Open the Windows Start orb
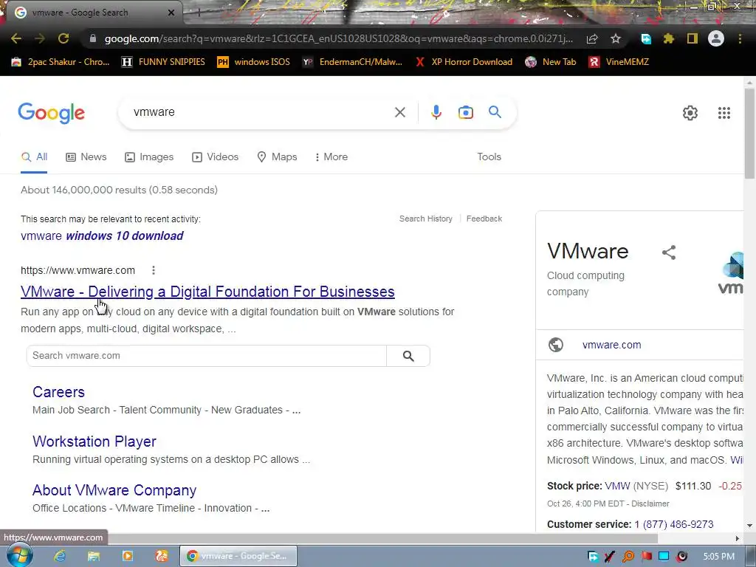Screen dimensions: 756x567 18,555
